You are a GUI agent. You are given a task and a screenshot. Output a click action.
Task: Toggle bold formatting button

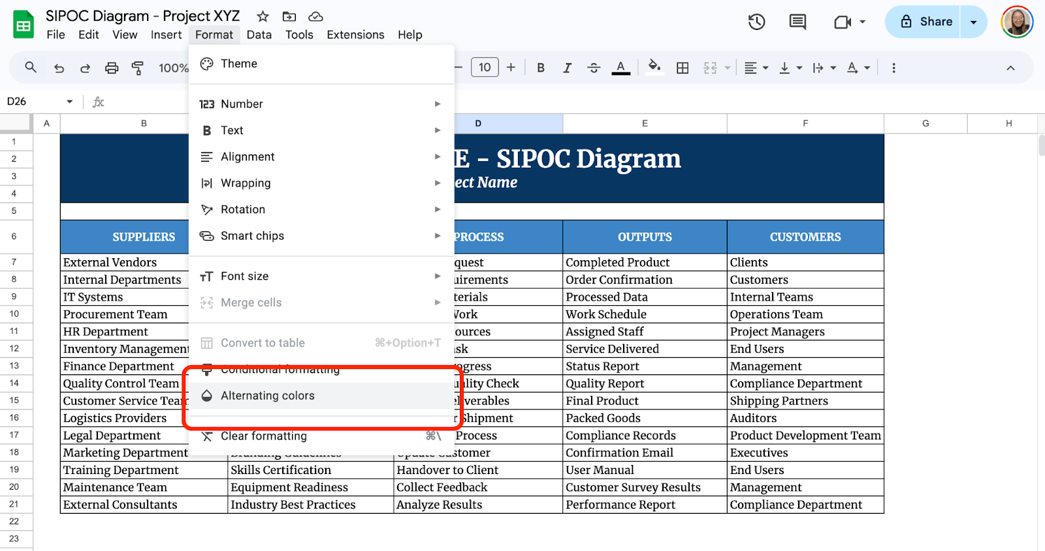541,68
